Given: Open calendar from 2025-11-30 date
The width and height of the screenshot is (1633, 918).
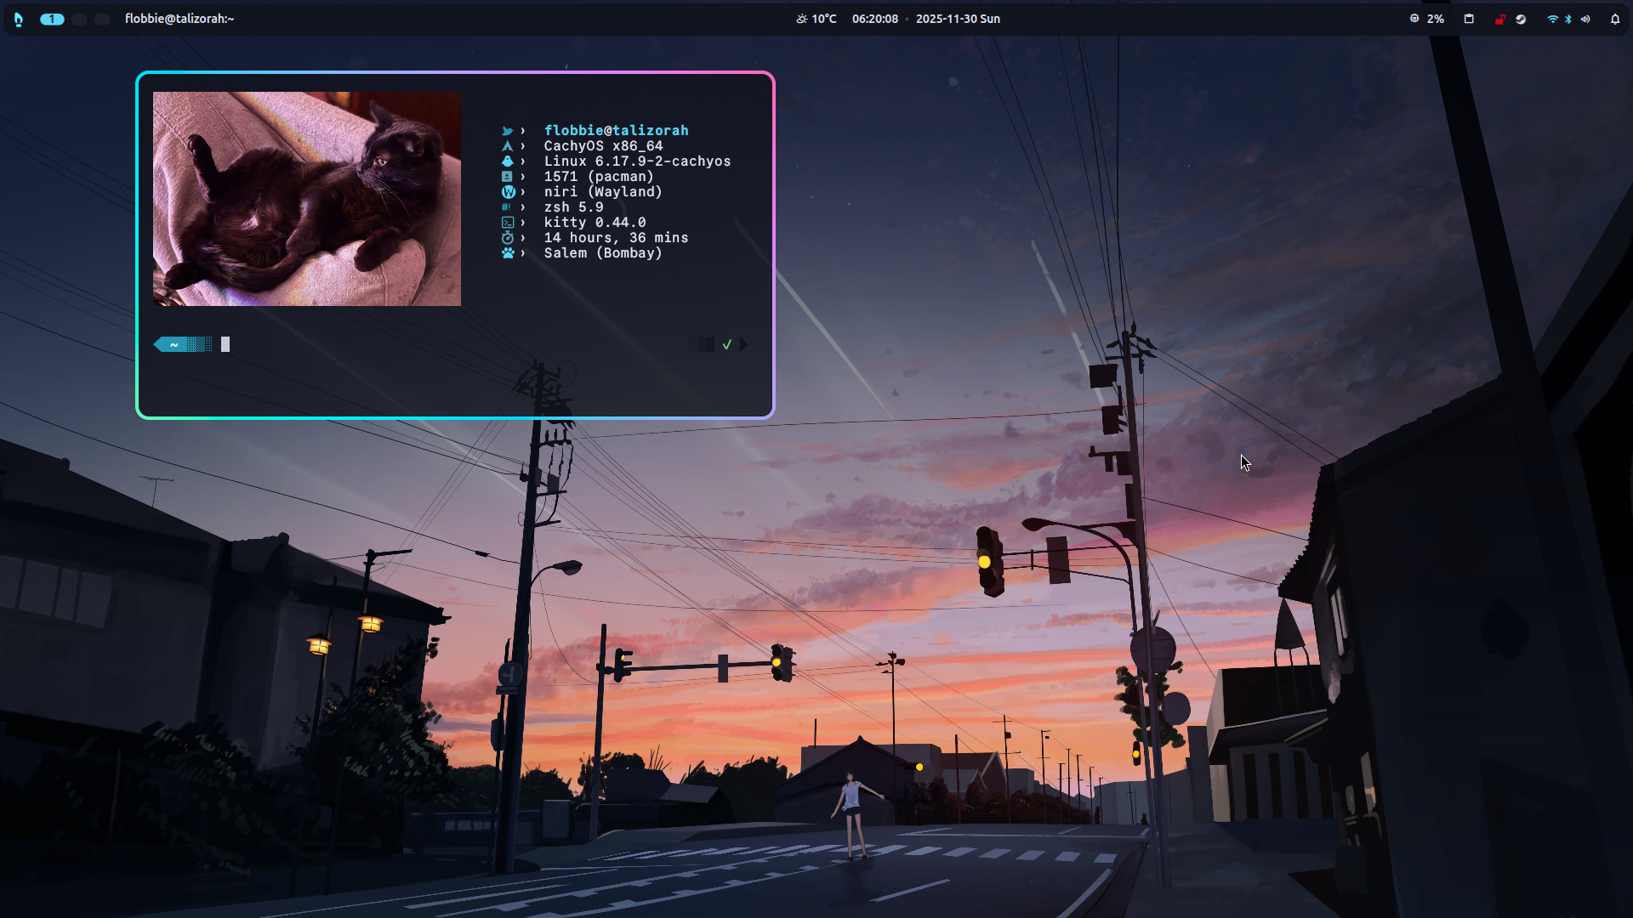Looking at the screenshot, I should (958, 19).
